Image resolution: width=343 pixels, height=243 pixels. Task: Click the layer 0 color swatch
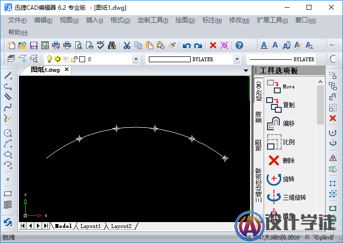click(82, 59)
